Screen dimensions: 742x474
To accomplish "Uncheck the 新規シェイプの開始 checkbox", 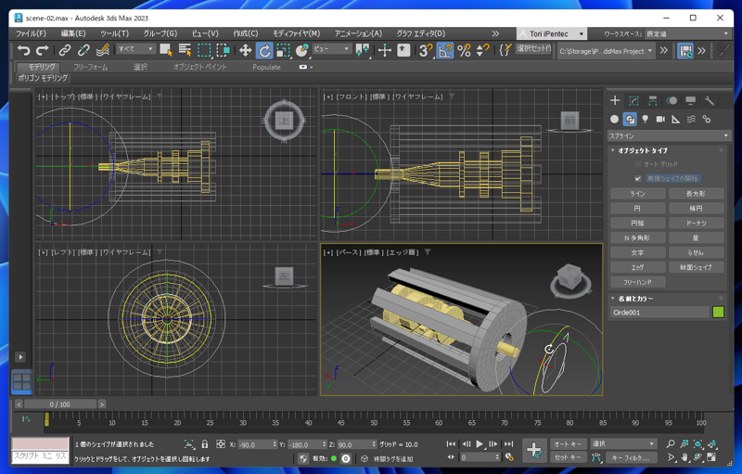I will tap(638, 178).
